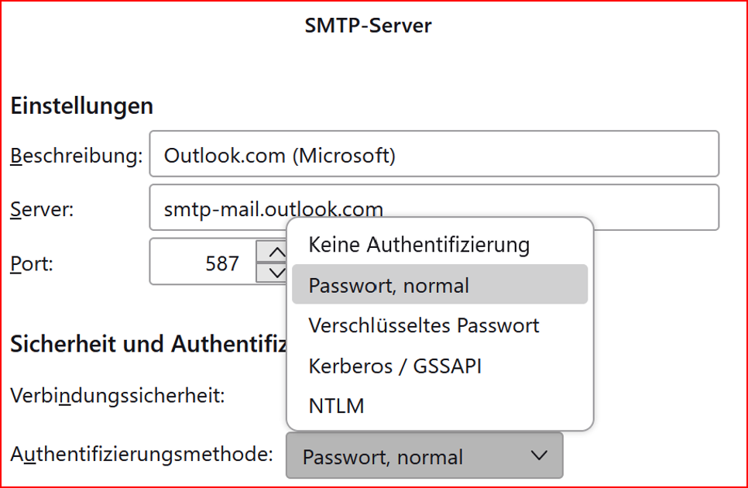Select 'Keine Authentifizierung' from the list
748x488 pixels.
[419, 245]
